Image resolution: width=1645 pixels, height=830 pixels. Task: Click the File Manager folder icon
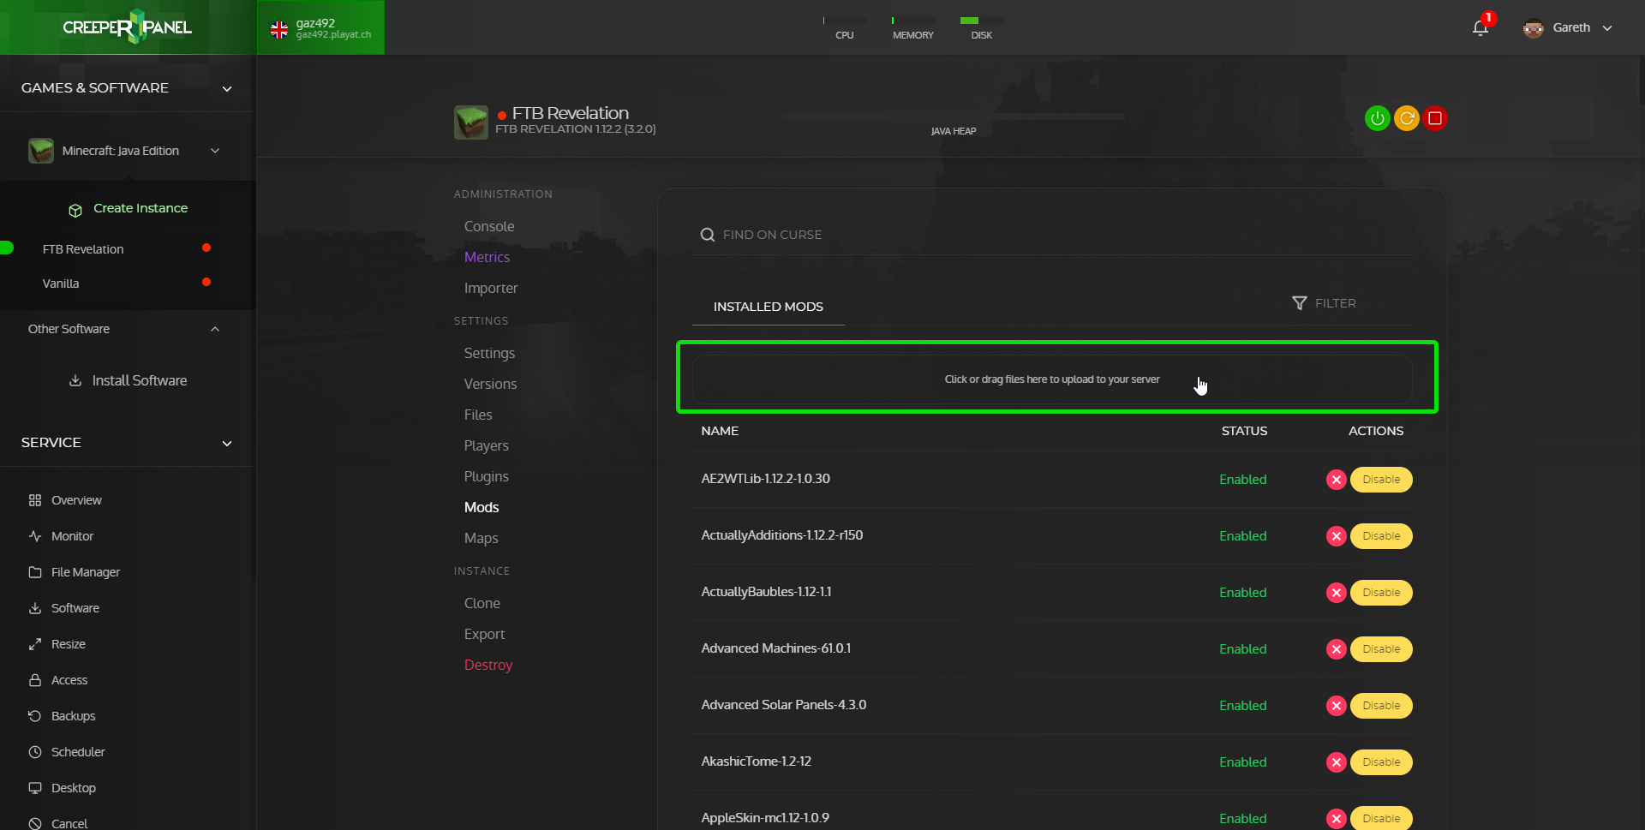[35, 572]
